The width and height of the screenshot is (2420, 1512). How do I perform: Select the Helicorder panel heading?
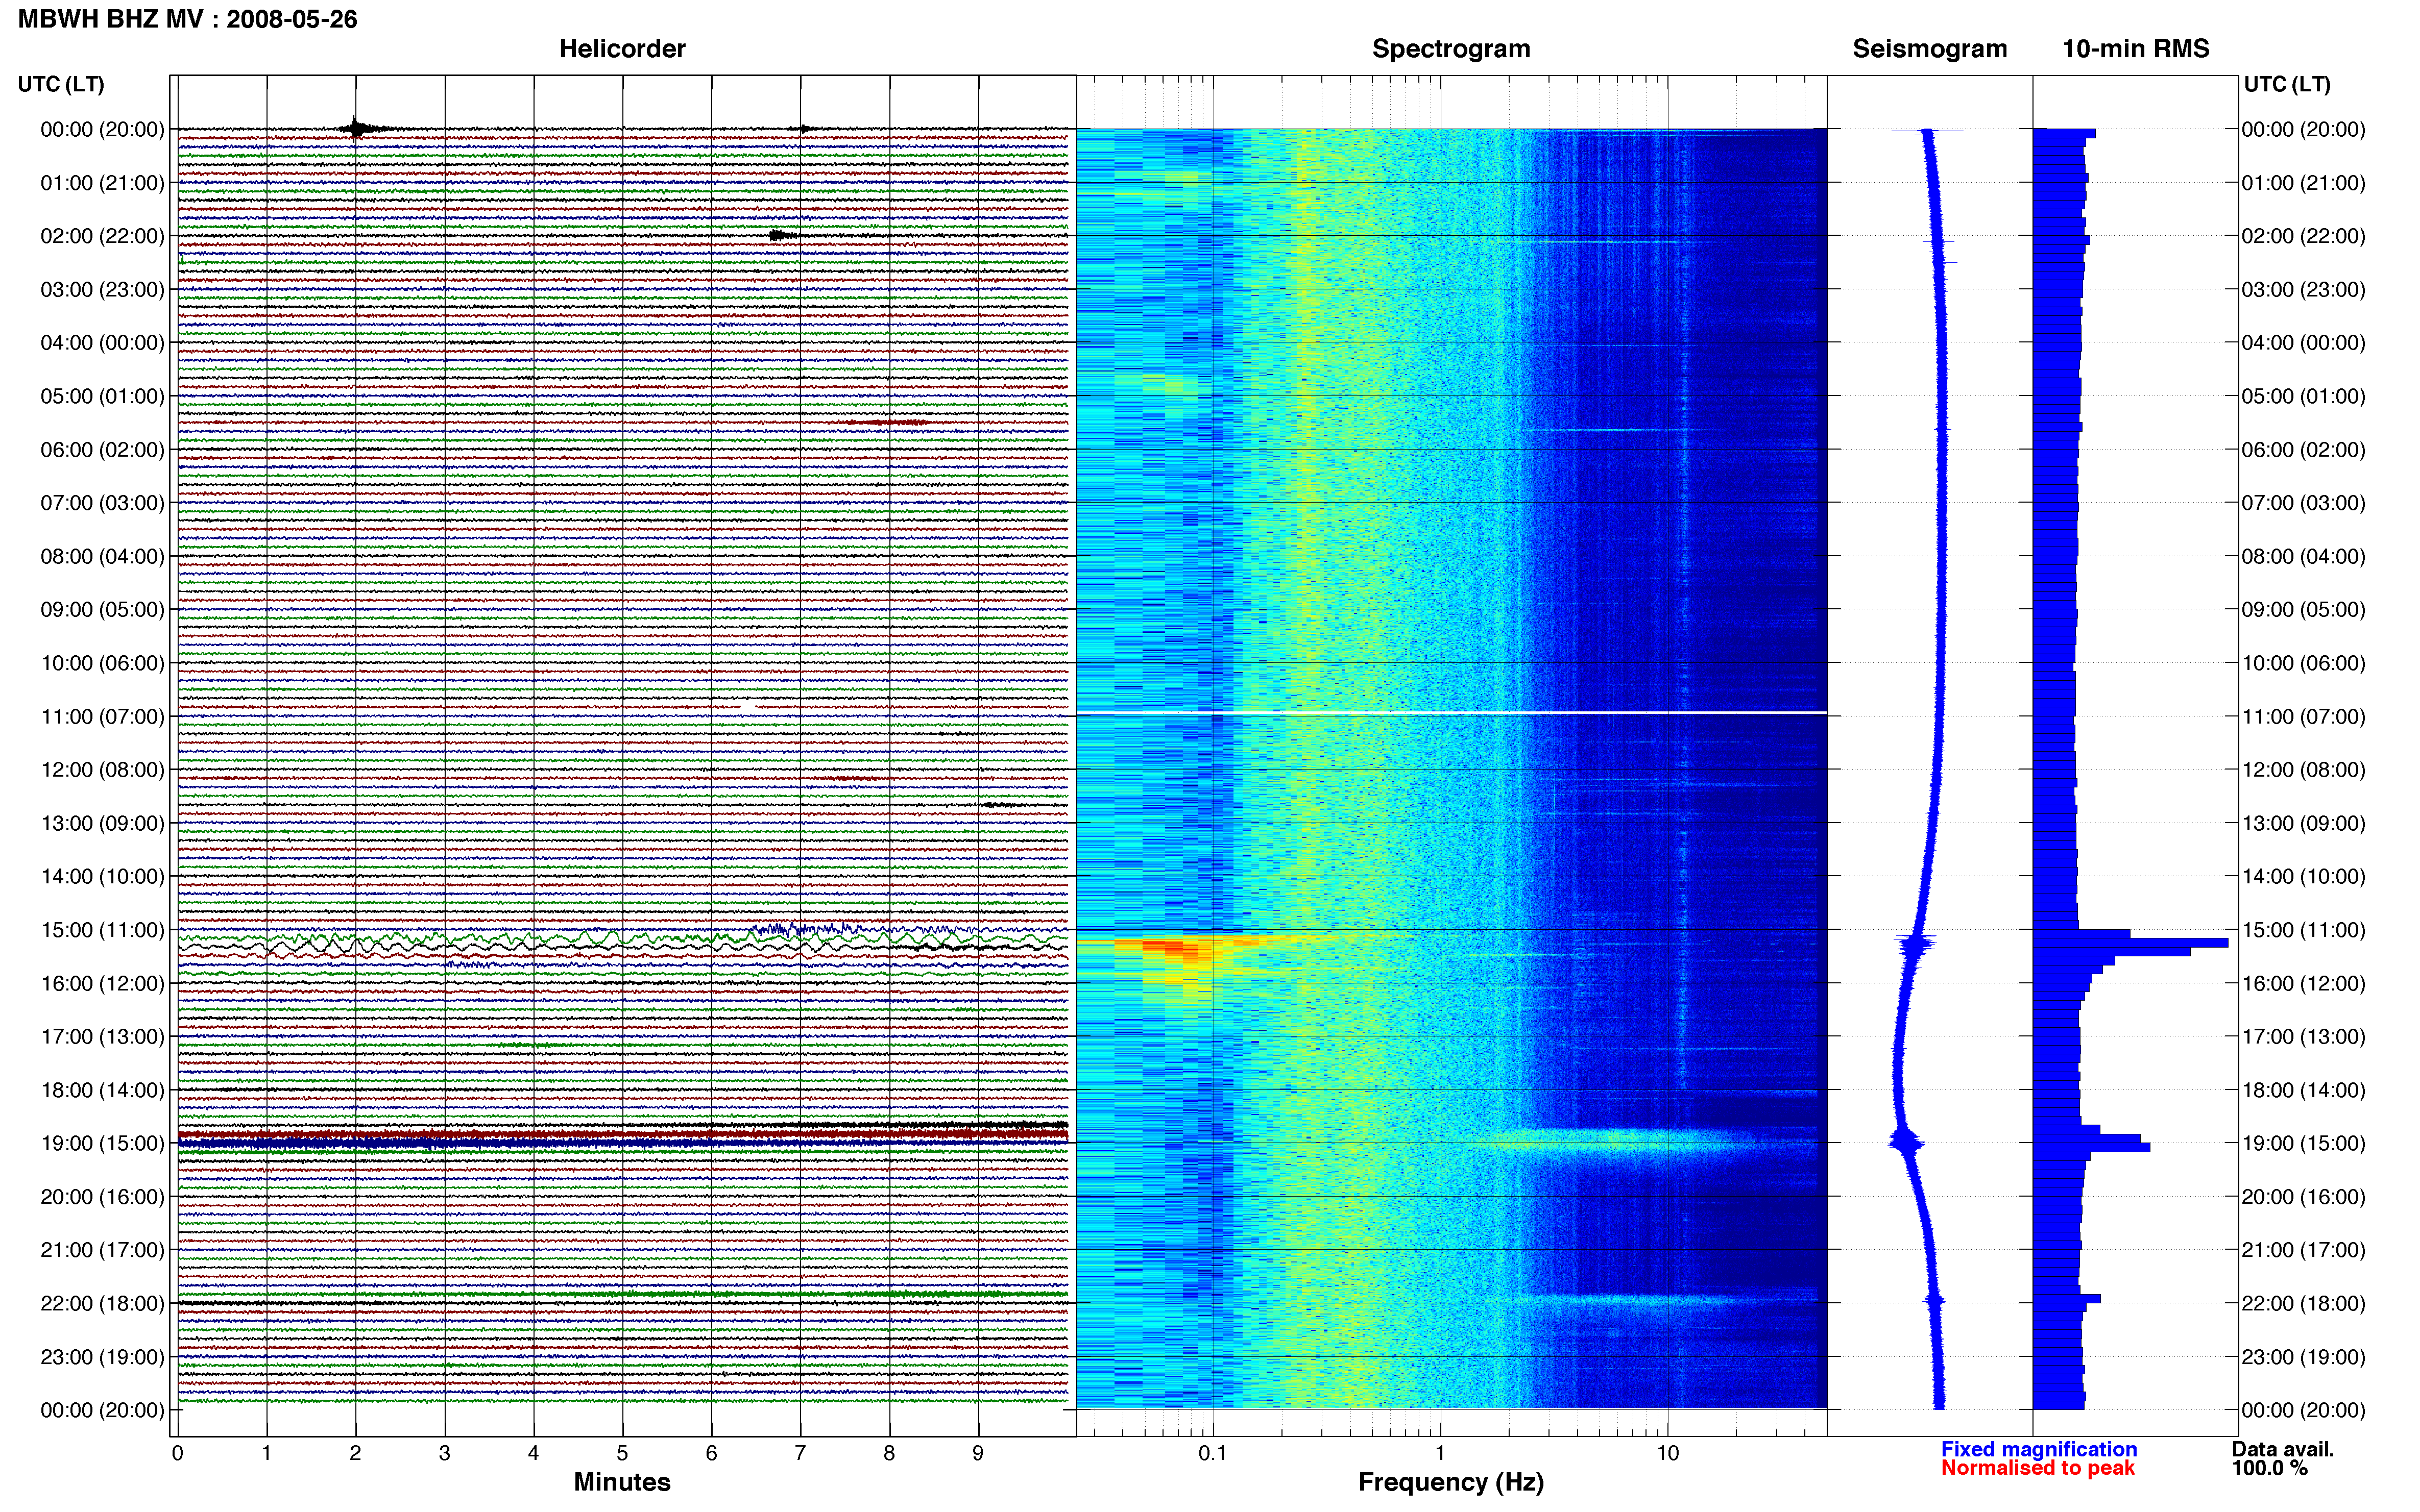pos(622,49)
